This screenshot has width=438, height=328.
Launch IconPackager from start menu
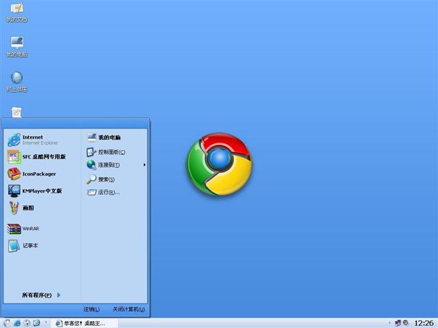click(31, 174)
